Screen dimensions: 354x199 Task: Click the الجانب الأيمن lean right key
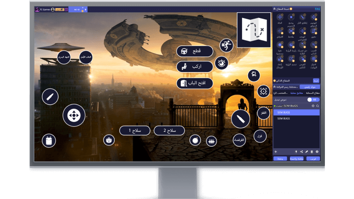point(86,57)
